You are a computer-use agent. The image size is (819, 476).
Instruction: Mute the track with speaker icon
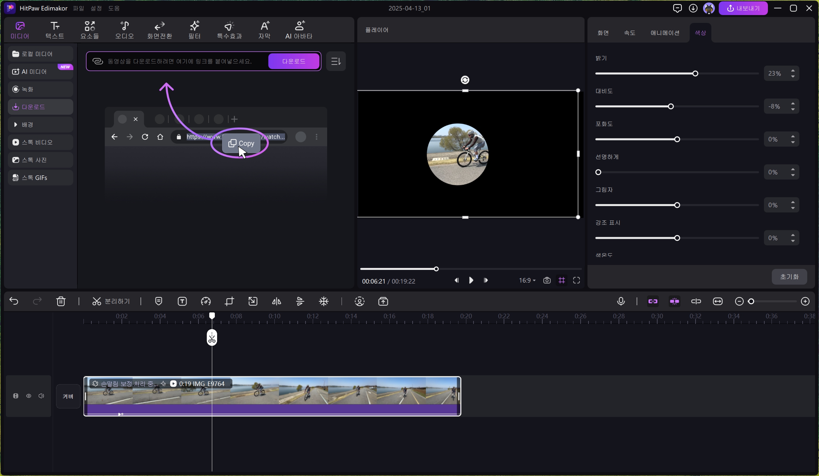click(41, 396)
